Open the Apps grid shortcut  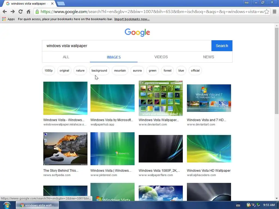[x=8, y=19]
